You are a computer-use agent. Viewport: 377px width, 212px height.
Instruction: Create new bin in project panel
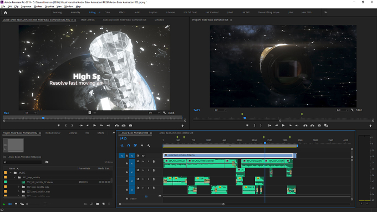[x=98, y=204]
